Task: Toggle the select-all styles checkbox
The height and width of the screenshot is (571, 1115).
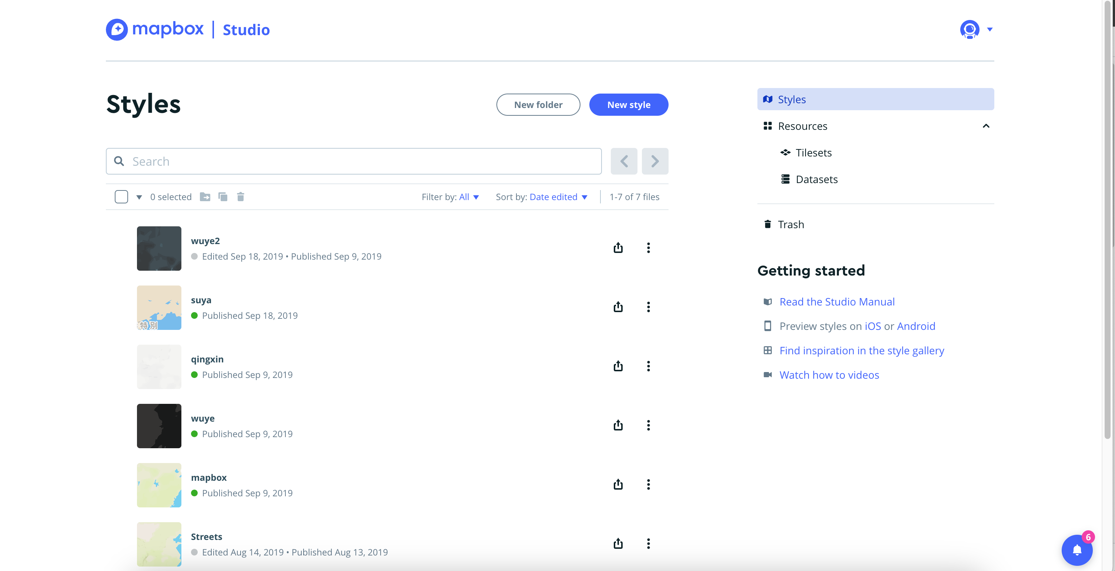Action: (x=121, y=197)
